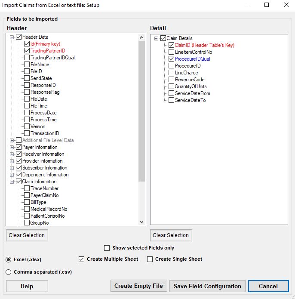Check the GroupNo field checkbox
The height and width of the screenshot is (299, 295).
point(27,222)
